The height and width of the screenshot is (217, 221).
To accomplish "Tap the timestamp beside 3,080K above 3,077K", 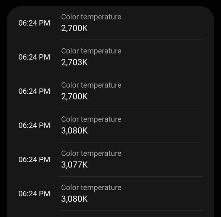I will click(34, 125).
